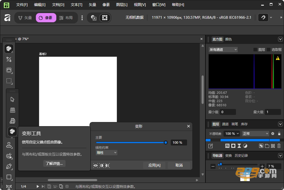Viewport: 284px width, 190px height.
Task: Delete layer with the trash icon
Action: pos(279,146)
